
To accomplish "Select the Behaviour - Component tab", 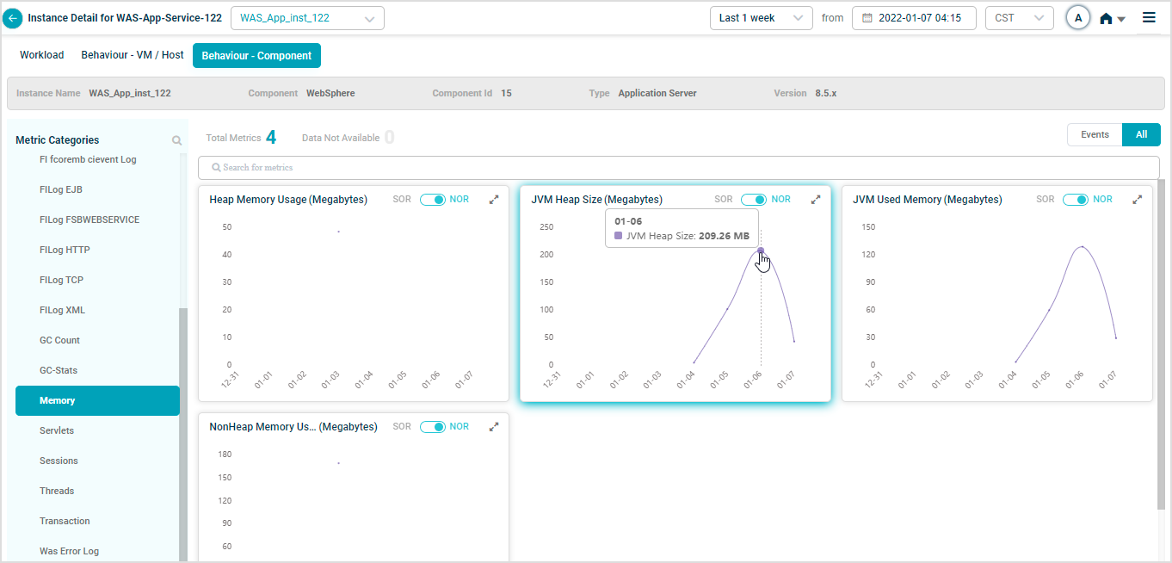I will (x=256, y=56).
